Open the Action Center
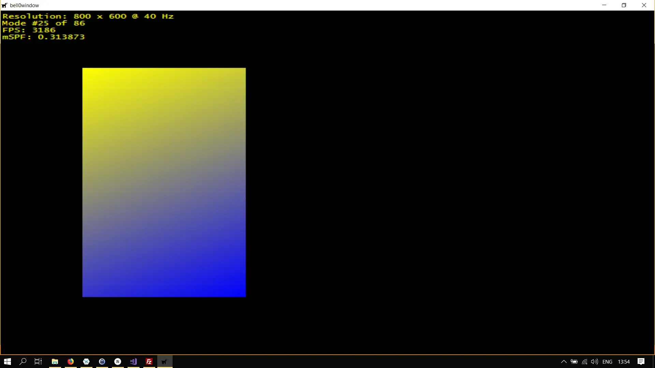The height and width of the screenshot is (368, 655). [641, 362]
